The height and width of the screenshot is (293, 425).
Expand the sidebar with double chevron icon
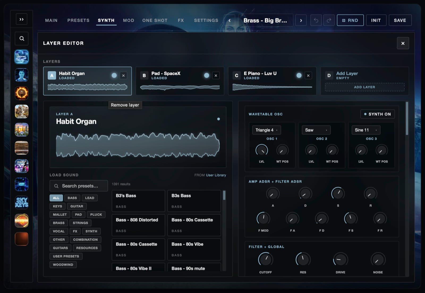click(22, 19)
